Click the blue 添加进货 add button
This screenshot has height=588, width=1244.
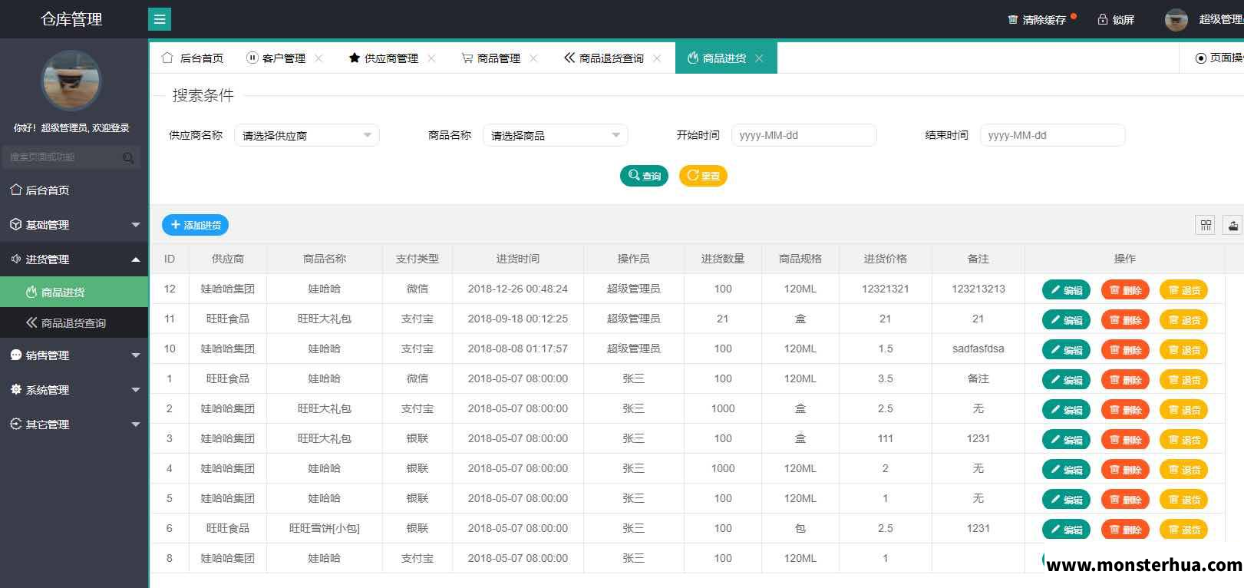tap(196, 225)
